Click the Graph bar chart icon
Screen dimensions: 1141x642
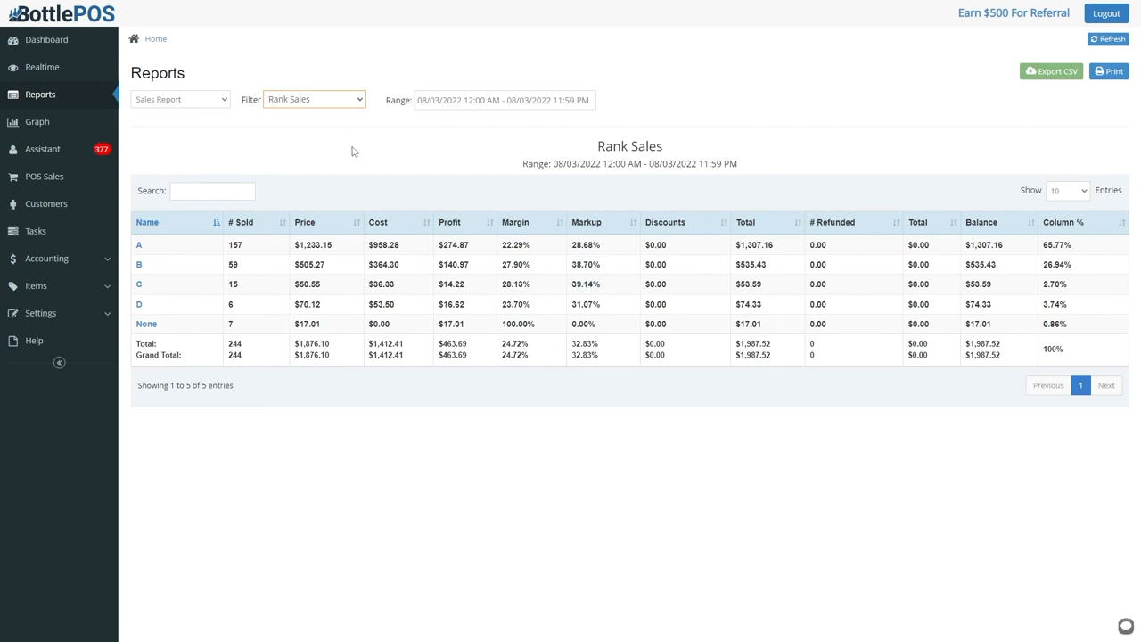[x=12, y=122]
